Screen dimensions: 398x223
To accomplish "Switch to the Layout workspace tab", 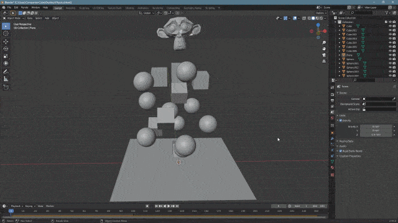I will click(58, 8).
